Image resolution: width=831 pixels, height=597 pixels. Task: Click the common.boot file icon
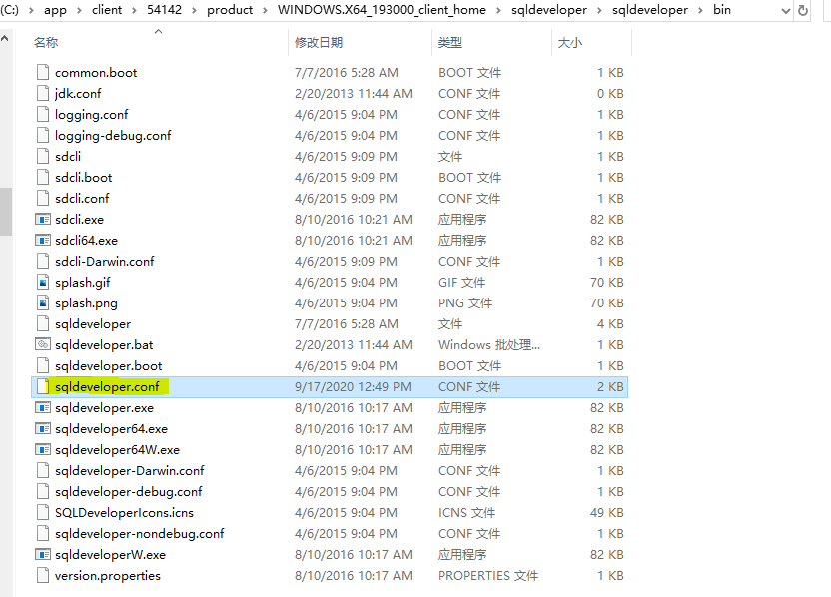coord(43,73)
